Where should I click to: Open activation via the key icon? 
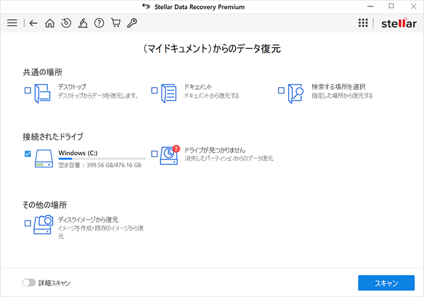coord(132,23)
